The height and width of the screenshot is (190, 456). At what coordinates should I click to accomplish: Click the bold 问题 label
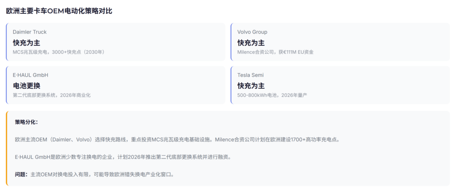[x=21, y=174]
